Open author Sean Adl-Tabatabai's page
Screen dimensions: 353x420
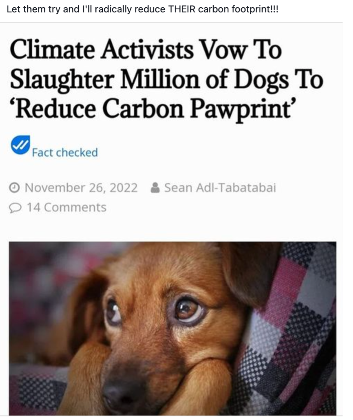[x=220, y=188]
